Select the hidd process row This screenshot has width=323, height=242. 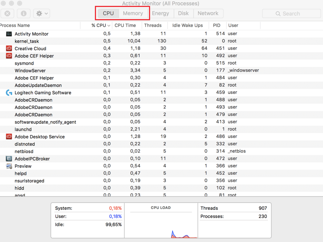pyautogui.click(x=161, y=188)
